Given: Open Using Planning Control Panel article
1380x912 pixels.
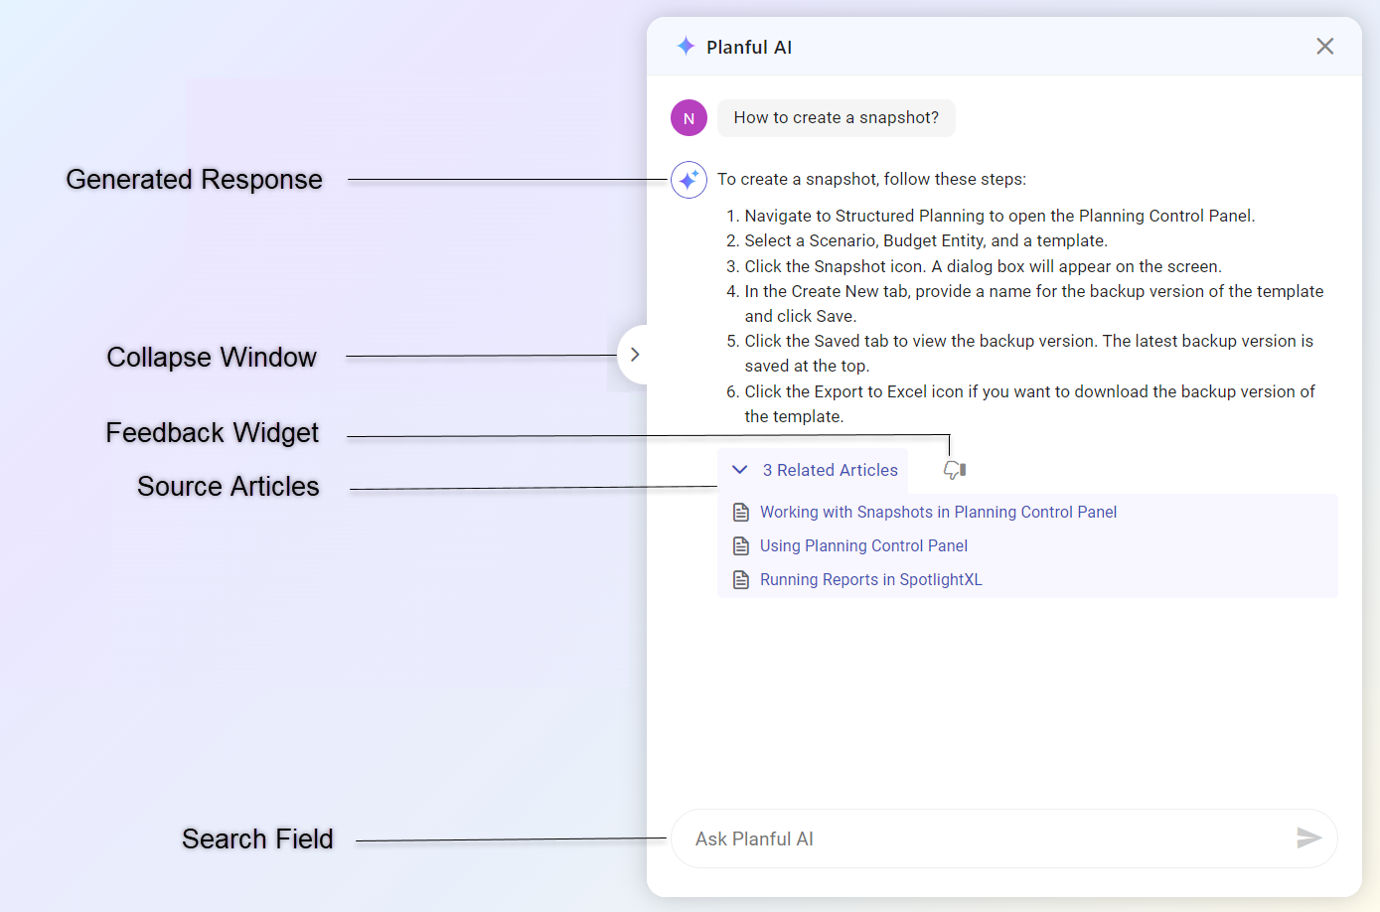Looking at the screenshot, I should point(863,545).
